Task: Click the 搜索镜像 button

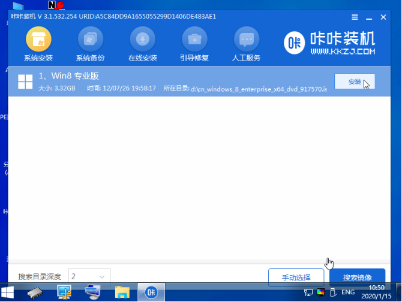Action: tap(357, 277)
